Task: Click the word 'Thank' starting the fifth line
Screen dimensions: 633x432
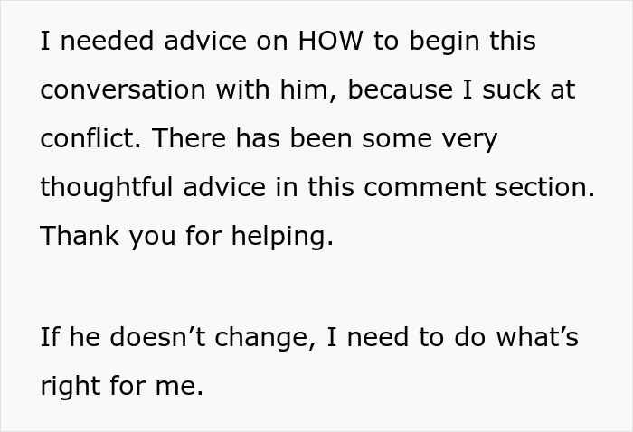Action: pyautogui.click(x=80, y=236)
